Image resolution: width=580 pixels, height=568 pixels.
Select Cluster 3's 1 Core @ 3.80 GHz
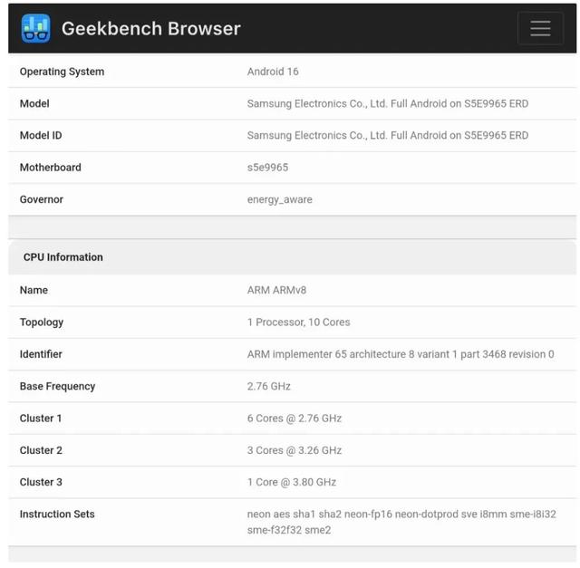click(x=291, y=482)
